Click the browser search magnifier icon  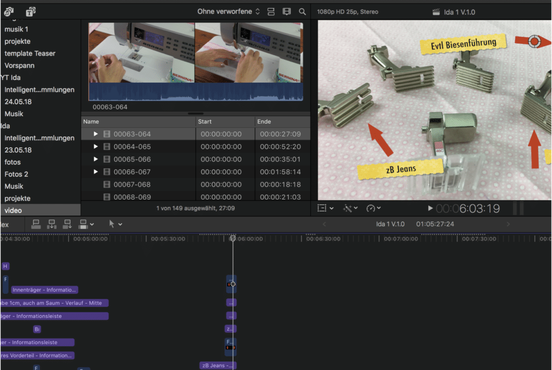[x=302, y=11]
